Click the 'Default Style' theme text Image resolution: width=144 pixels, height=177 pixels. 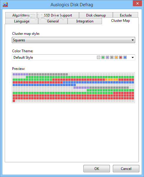pyautogui.click(x=23, y=58)
